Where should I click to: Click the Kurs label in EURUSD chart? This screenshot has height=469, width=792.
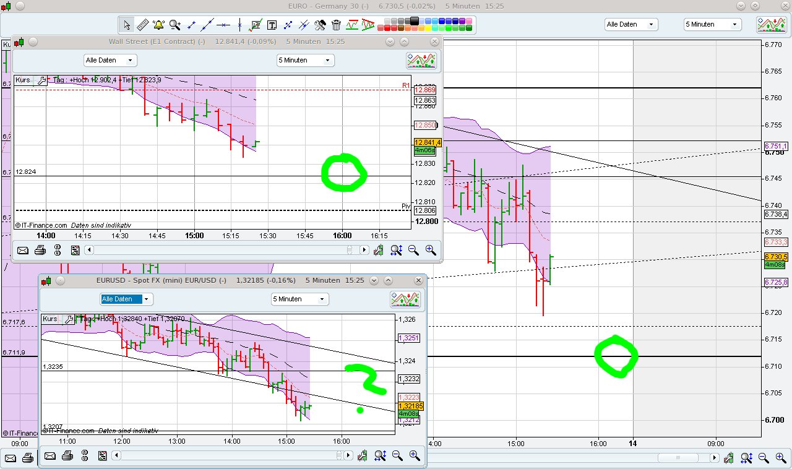tap(49, 319)
